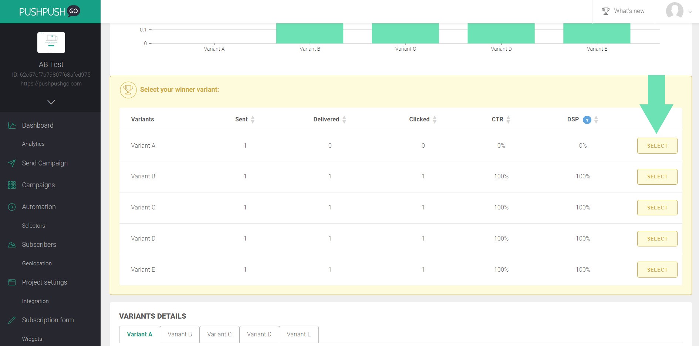Viewport: 699px width, 346px height.
Task: Select Variant C as winner
Action: (657, 208)
